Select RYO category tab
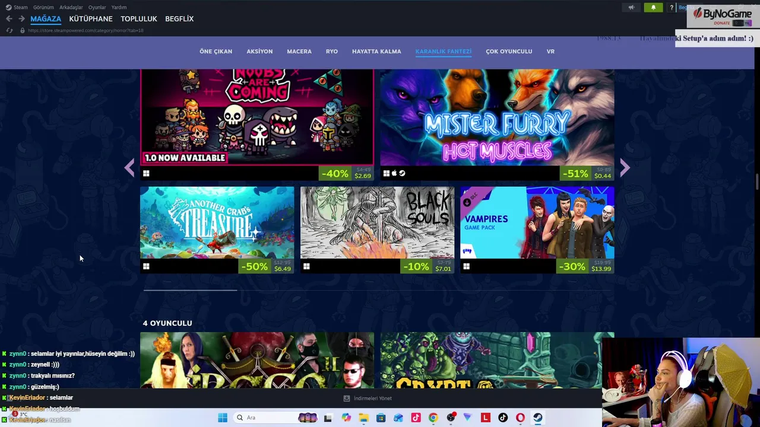Screen dimensions: 760x427 click(332, 52)
